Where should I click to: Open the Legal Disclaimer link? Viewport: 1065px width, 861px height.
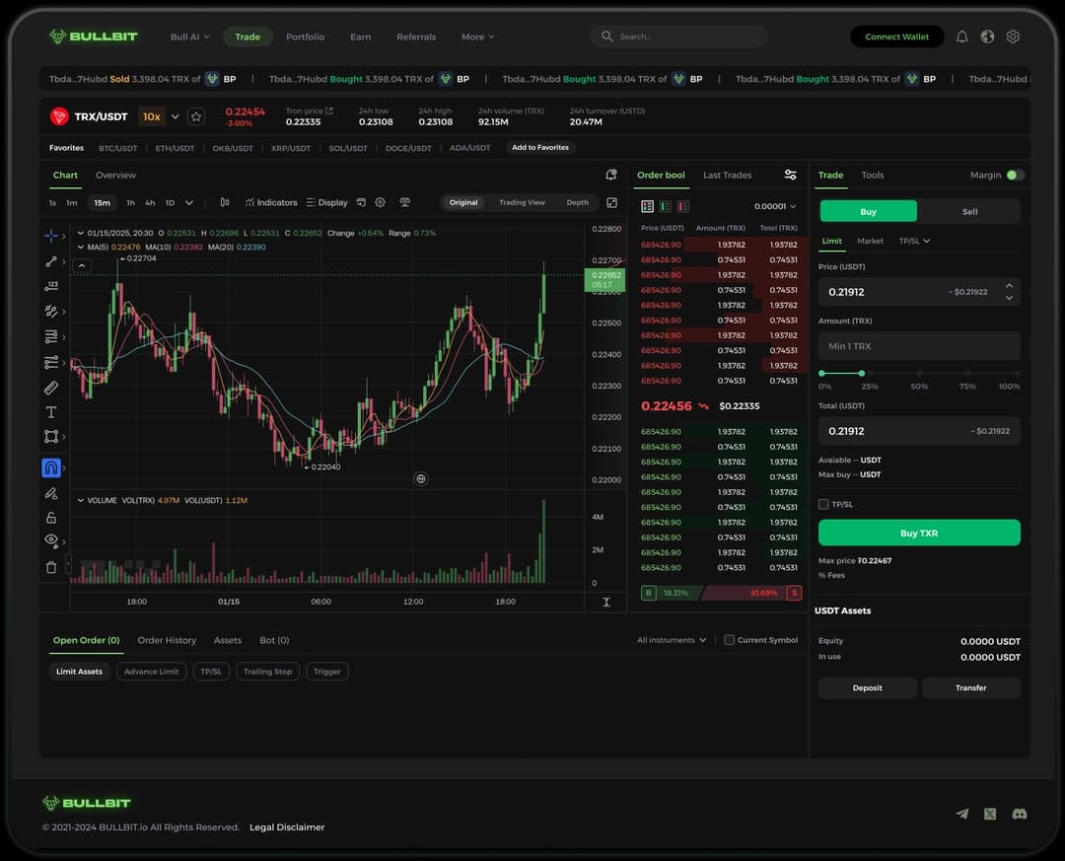[x=287, y=827]
